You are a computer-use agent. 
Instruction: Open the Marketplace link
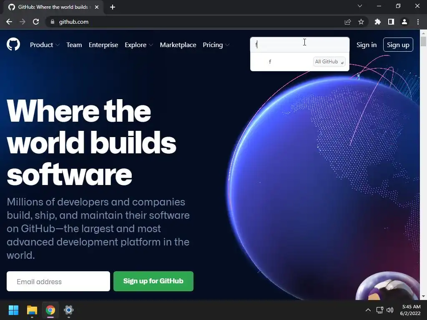pos(178,45)
